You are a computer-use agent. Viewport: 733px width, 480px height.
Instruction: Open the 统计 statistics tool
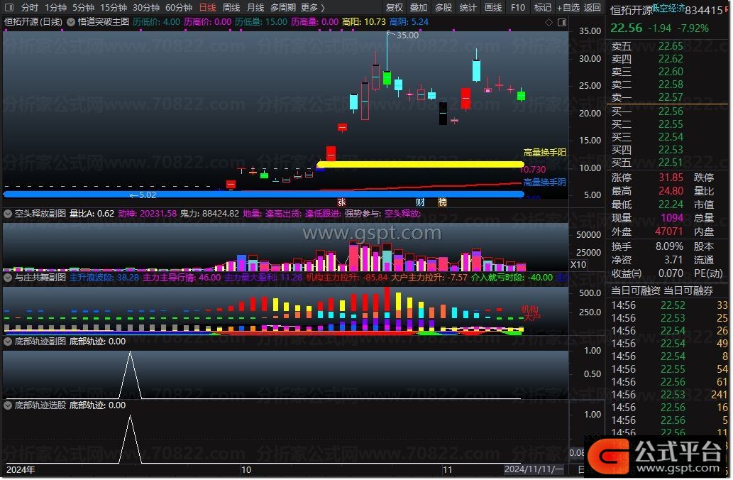click(x=468, y=8)
